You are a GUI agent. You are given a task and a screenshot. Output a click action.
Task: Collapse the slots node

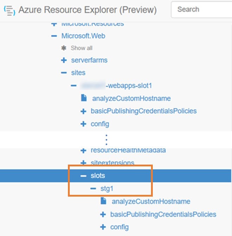[83, 176]
